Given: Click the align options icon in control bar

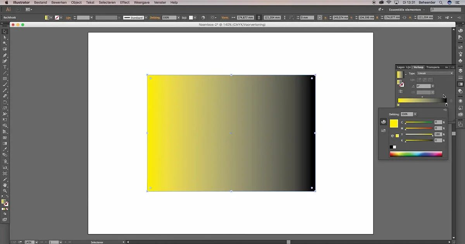Looking at the screenshot, I should pyautogui.click(x=214, y=17).
